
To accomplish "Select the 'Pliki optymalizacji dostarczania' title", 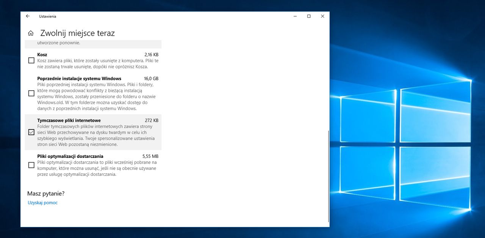I will point(70,156).
